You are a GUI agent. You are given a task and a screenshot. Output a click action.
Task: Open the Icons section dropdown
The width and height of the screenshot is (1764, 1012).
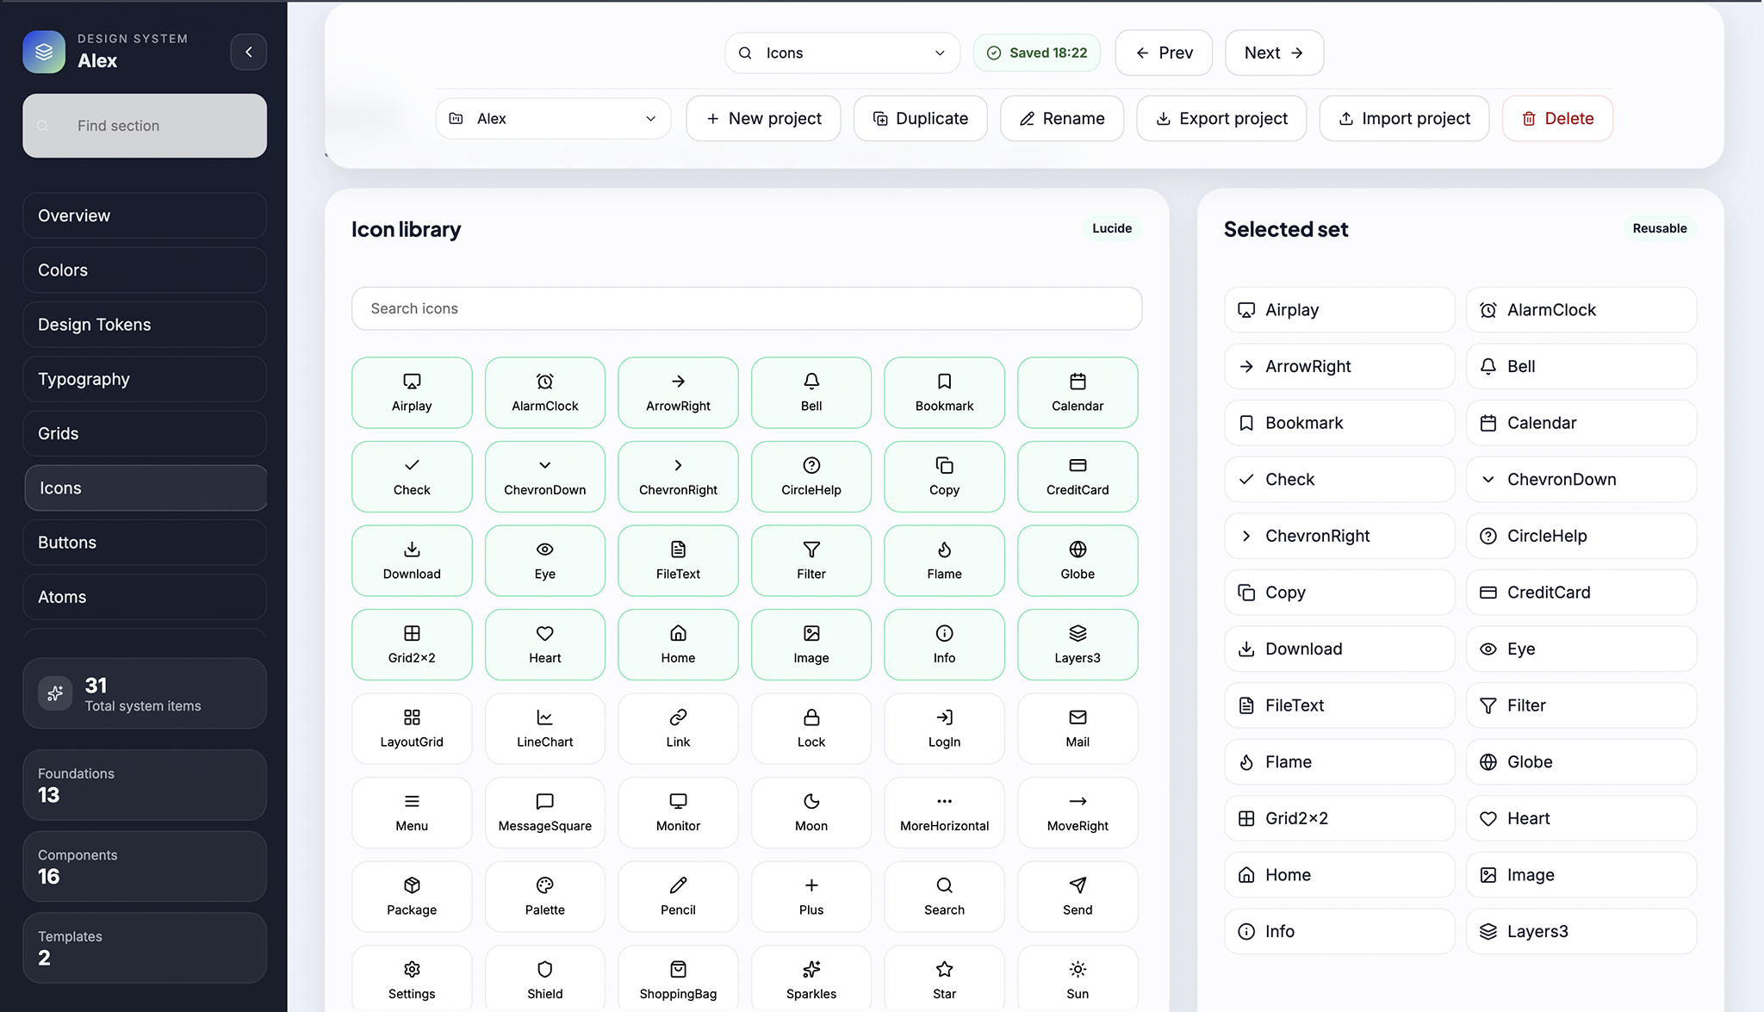coord(842,53)
